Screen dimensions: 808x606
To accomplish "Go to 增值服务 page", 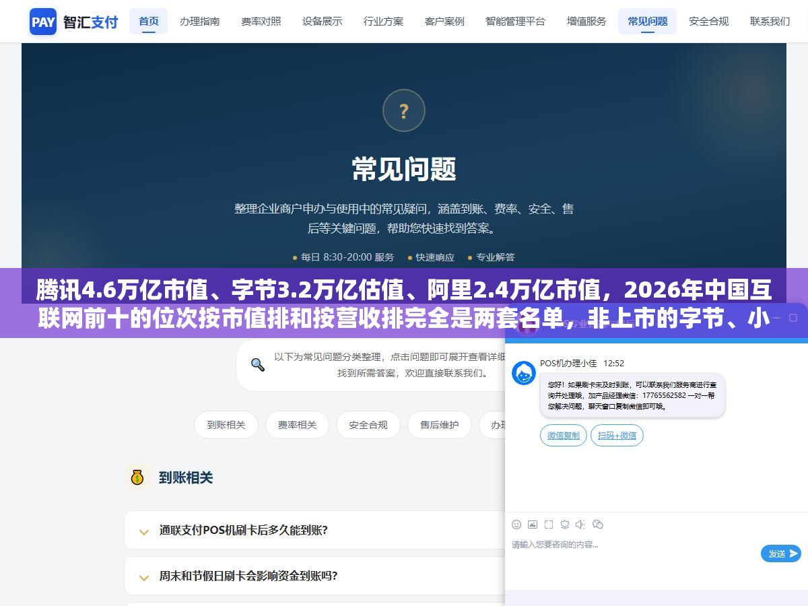I will pyautogui.click(x=586, y=22).
